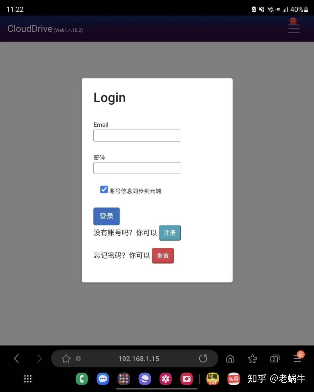
Task: Uncheck 账号信息同步到云端 checkbox
Action: pyautogui.click(x=104, y=189)
